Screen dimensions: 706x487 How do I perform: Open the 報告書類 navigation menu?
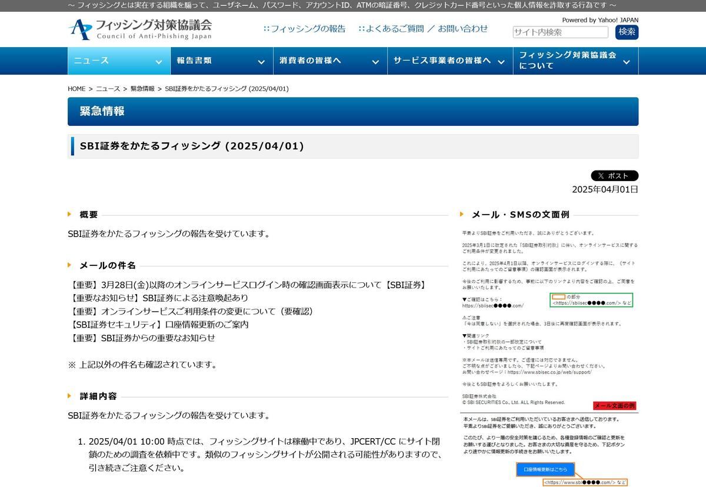pos(222,61)
